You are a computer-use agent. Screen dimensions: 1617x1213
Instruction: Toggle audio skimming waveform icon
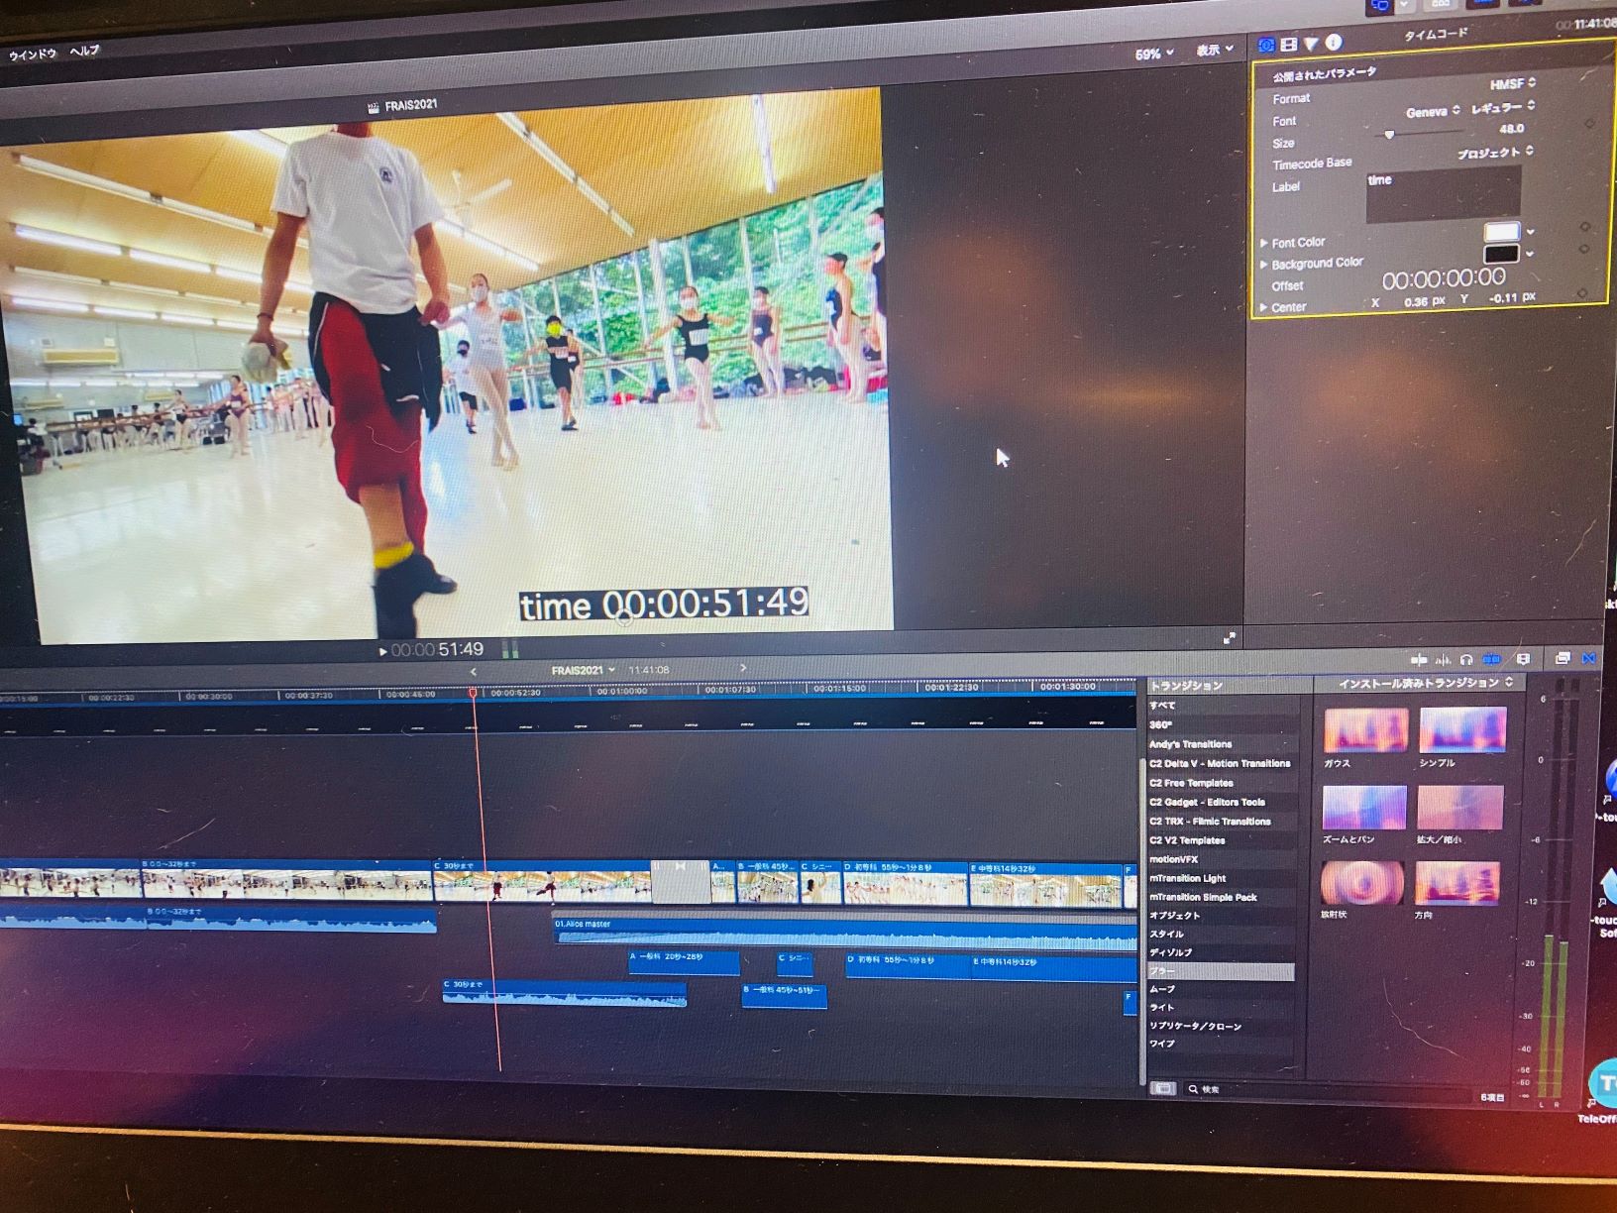[1443, 660]
